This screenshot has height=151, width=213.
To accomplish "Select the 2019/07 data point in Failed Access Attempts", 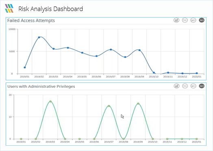I will point(111,49).
